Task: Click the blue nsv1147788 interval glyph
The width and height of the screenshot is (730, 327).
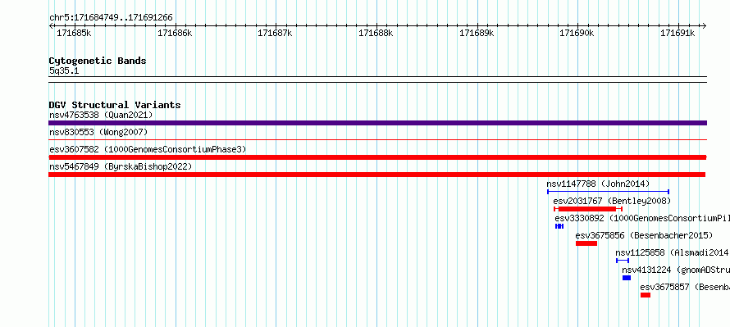Action: coord(608,192)
